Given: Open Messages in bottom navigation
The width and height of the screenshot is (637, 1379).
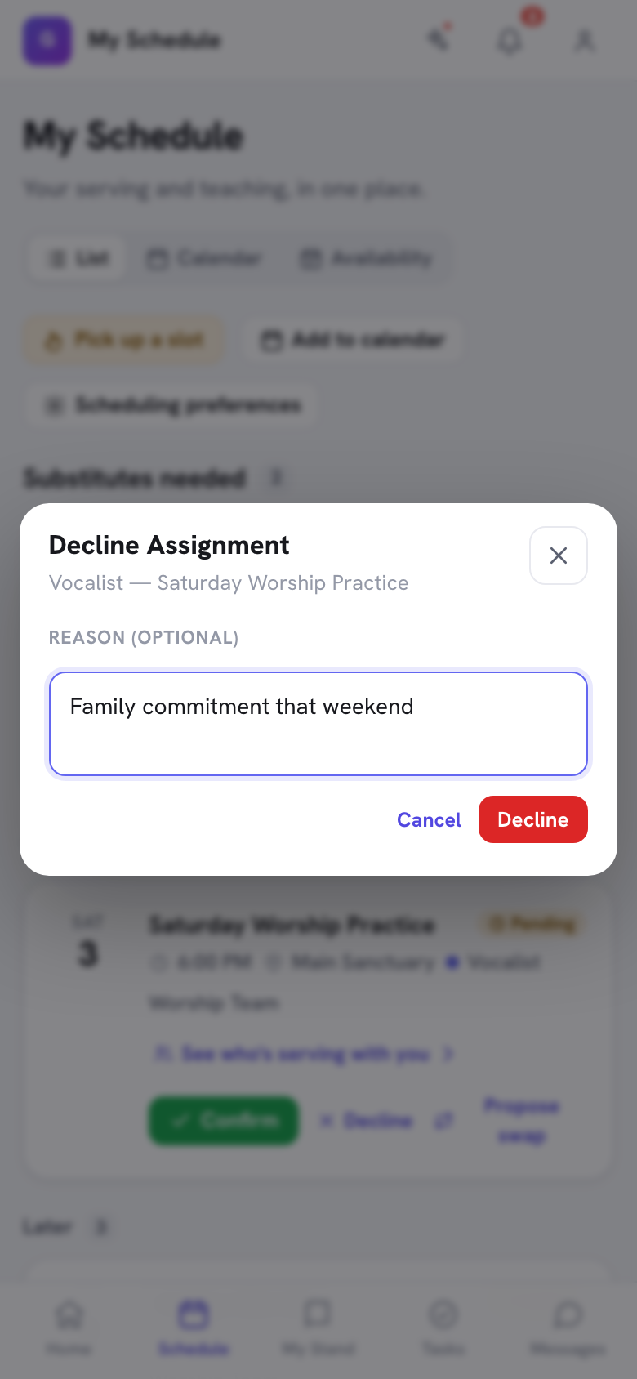Looking at the screenshot, I should tap(568, 1328).
